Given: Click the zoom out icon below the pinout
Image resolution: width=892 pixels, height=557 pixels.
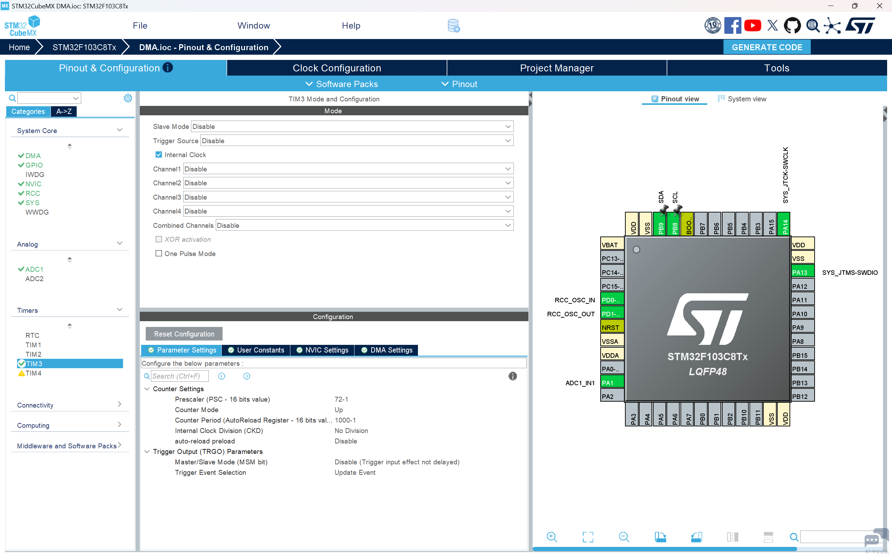Looking at the screenshot, I should tap(624, 537).
